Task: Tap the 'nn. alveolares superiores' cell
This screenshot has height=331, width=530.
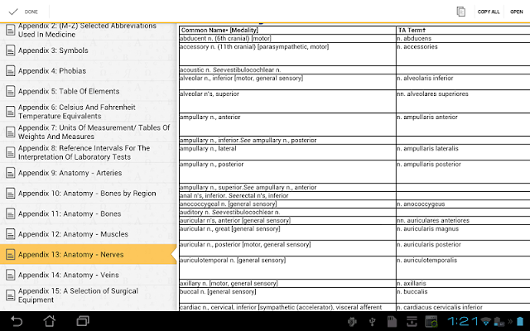Action: pyautogui.click(x=463, y=101)
